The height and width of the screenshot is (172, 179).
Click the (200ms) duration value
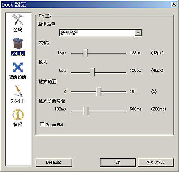click(158, 109)
